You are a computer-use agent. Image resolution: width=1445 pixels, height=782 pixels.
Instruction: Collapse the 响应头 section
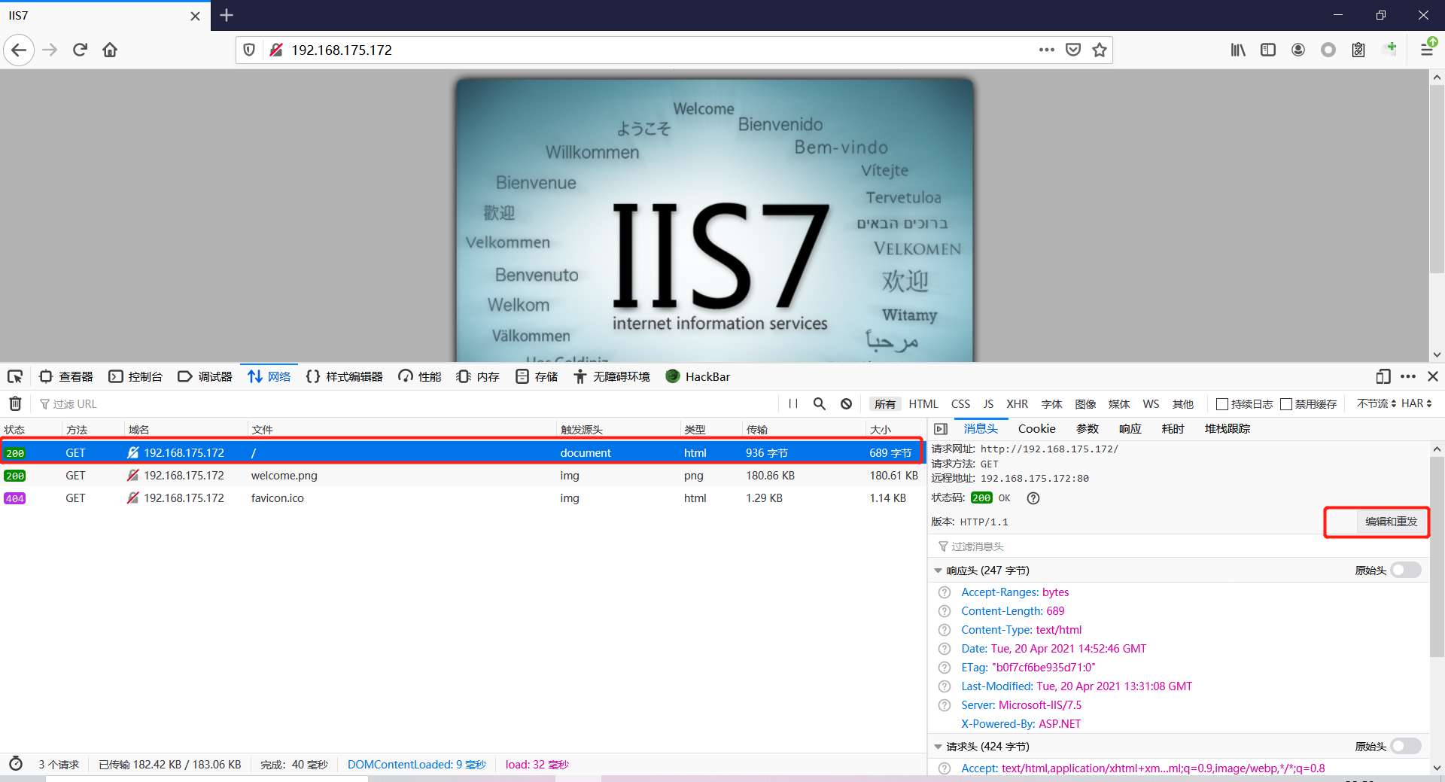click(x=938, y=571)
